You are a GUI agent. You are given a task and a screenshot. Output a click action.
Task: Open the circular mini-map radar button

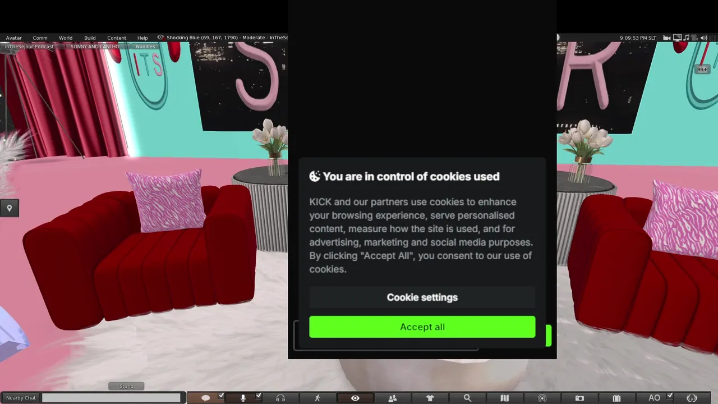(x=542, y=398)
